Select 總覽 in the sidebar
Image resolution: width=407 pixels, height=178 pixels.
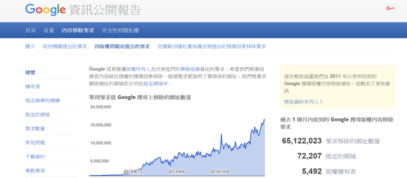[x=31, y=72]
